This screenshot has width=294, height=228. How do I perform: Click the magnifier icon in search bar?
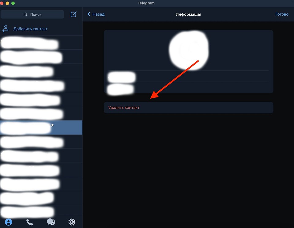pyautogui.click(x=26, y=14)
